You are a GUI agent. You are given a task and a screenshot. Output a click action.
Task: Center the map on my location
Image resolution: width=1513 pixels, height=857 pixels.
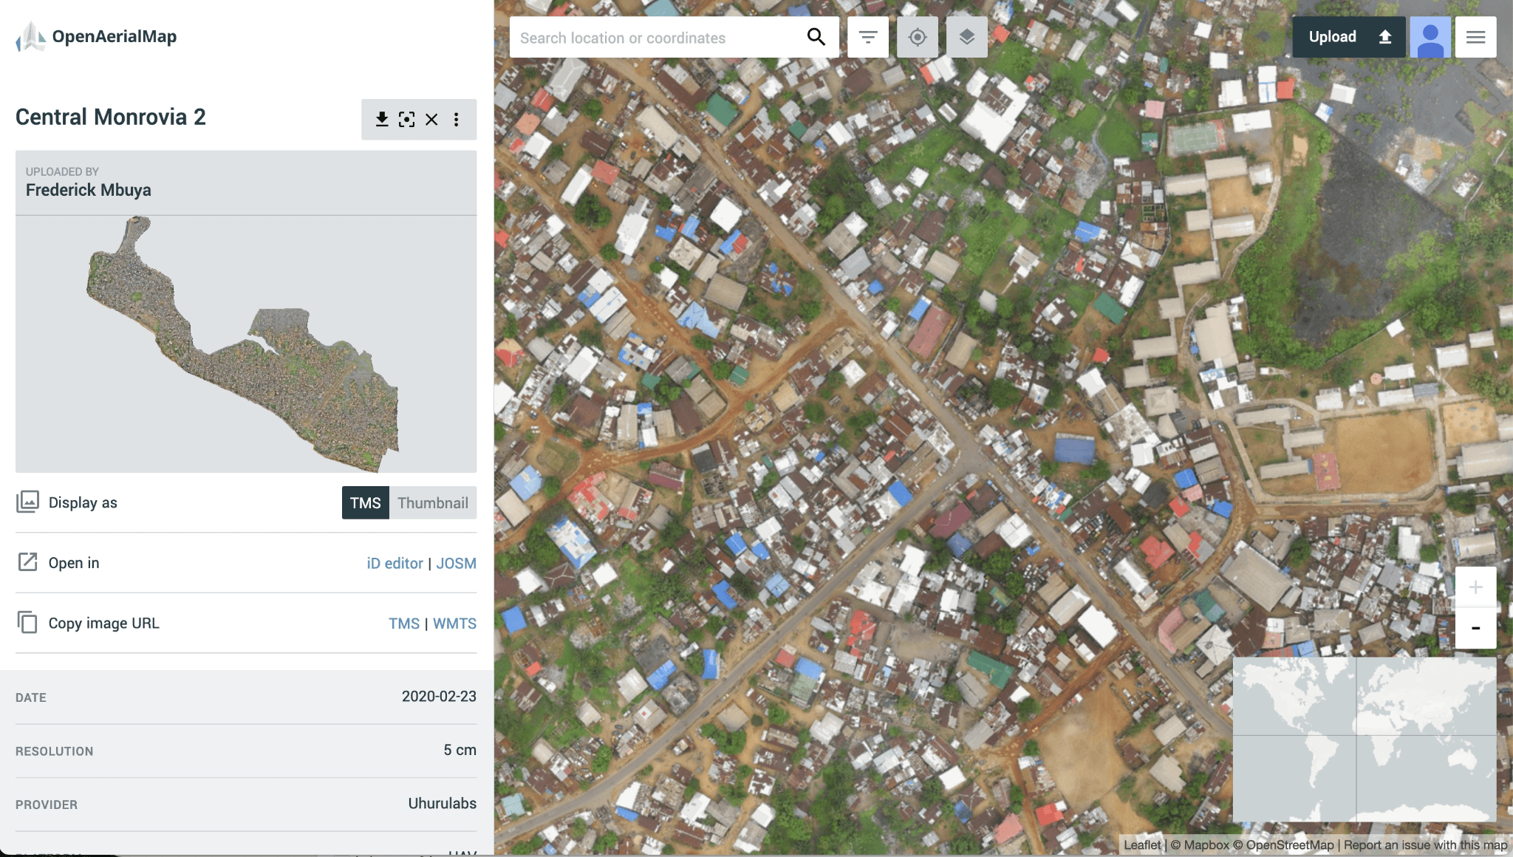point(918,37)
